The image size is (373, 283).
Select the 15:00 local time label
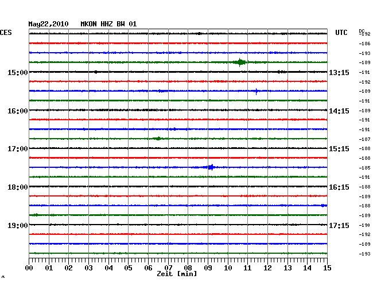(18, 72)
